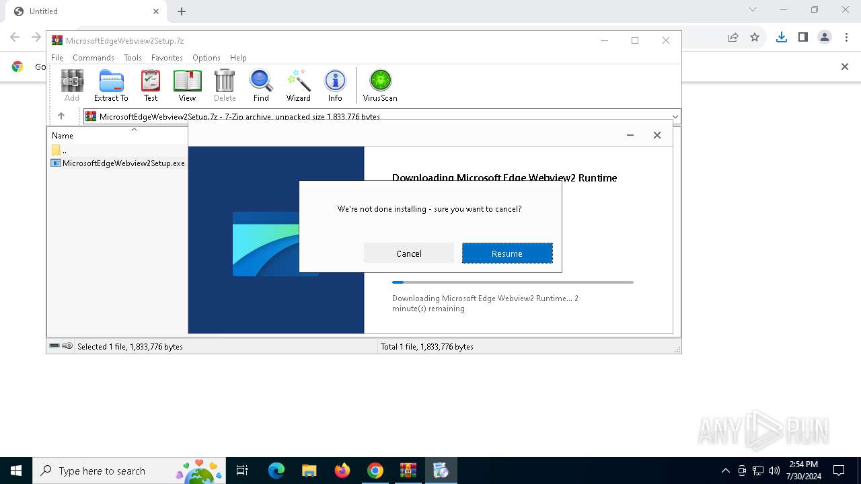861x484 pixels.
Task: Click the View file icon
Action: click(x=187, y=85)
